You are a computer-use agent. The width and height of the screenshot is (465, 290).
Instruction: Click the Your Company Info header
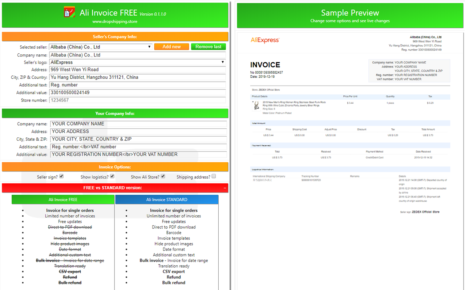coord(115,113)
